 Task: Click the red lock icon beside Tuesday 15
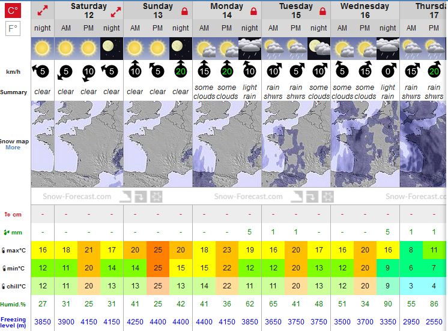tap(322, 11)
